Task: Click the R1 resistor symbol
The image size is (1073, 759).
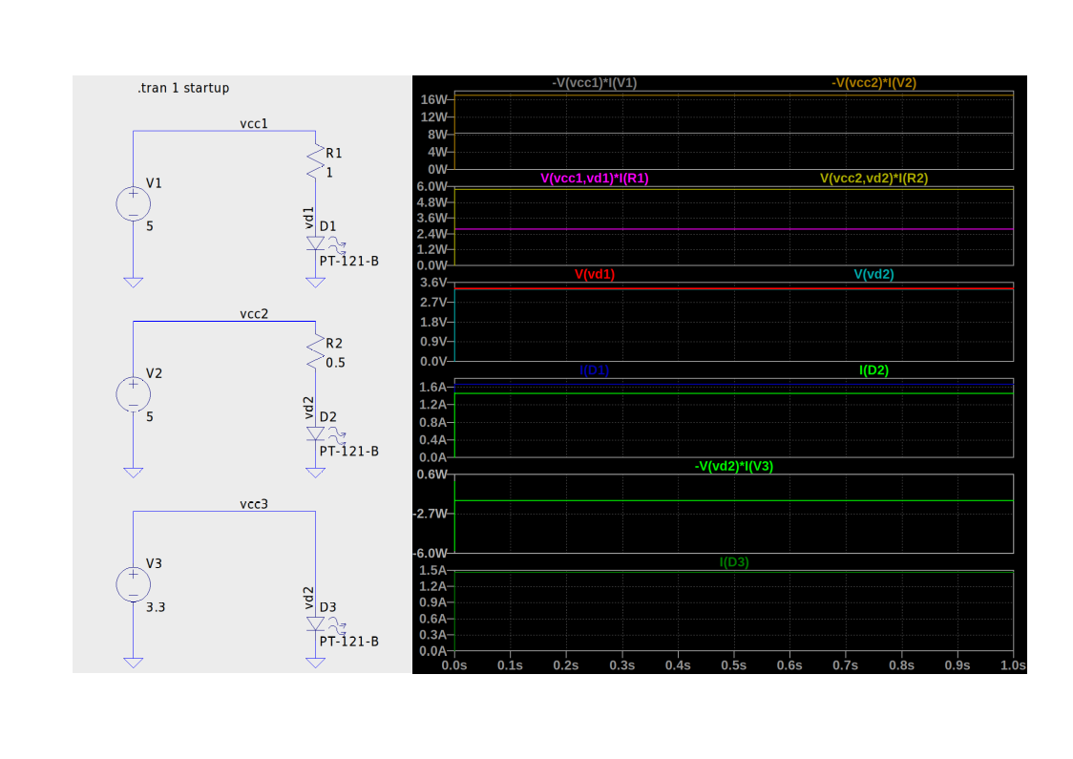Action: tap(315, 162)
